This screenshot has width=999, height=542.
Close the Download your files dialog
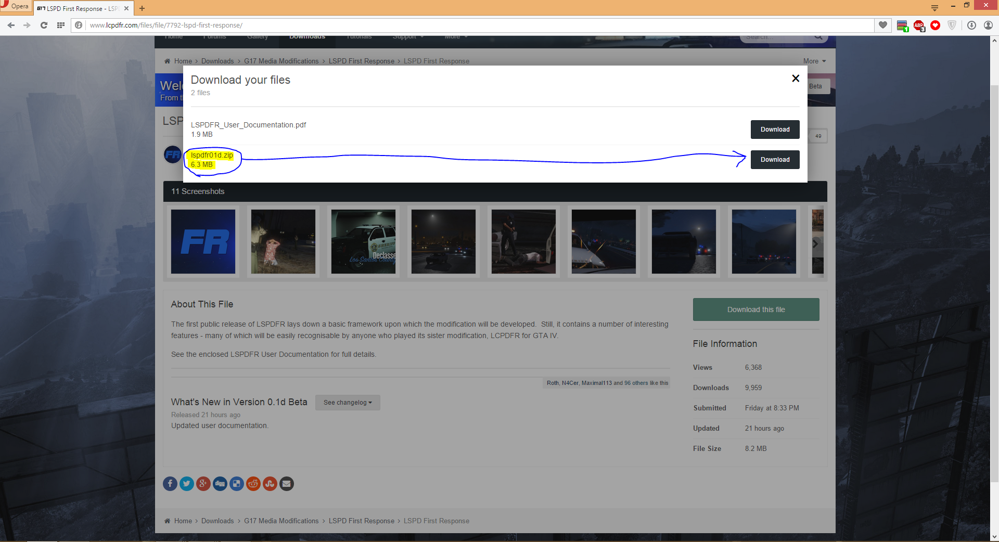click(x=796, y=79)
